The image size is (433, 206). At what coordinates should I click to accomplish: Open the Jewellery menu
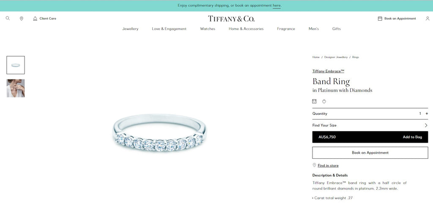tap(130, 29)
